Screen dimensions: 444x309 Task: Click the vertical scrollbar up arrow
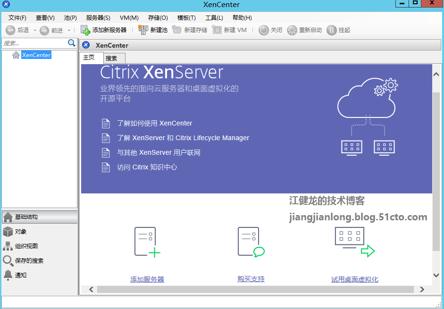436,75
